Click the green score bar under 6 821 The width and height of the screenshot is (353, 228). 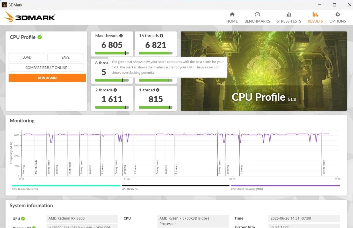[x=156, y=53]
